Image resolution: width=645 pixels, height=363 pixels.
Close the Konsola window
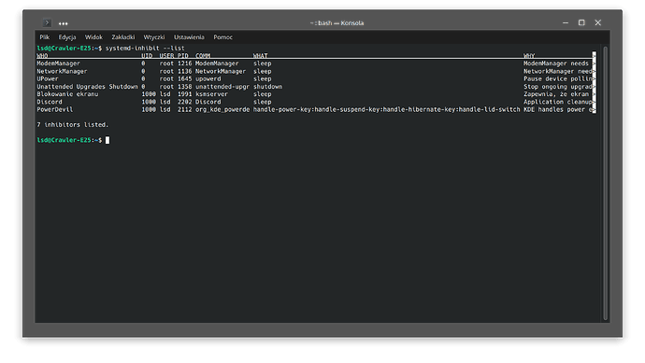point(597,22)
